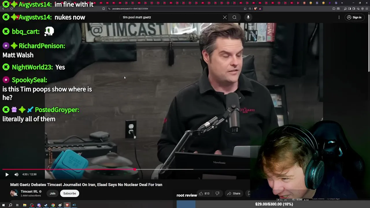Viewport: 370px width, 208px height.
Task: Open a new browser tab with plus
Action: [x=342, y=3]
